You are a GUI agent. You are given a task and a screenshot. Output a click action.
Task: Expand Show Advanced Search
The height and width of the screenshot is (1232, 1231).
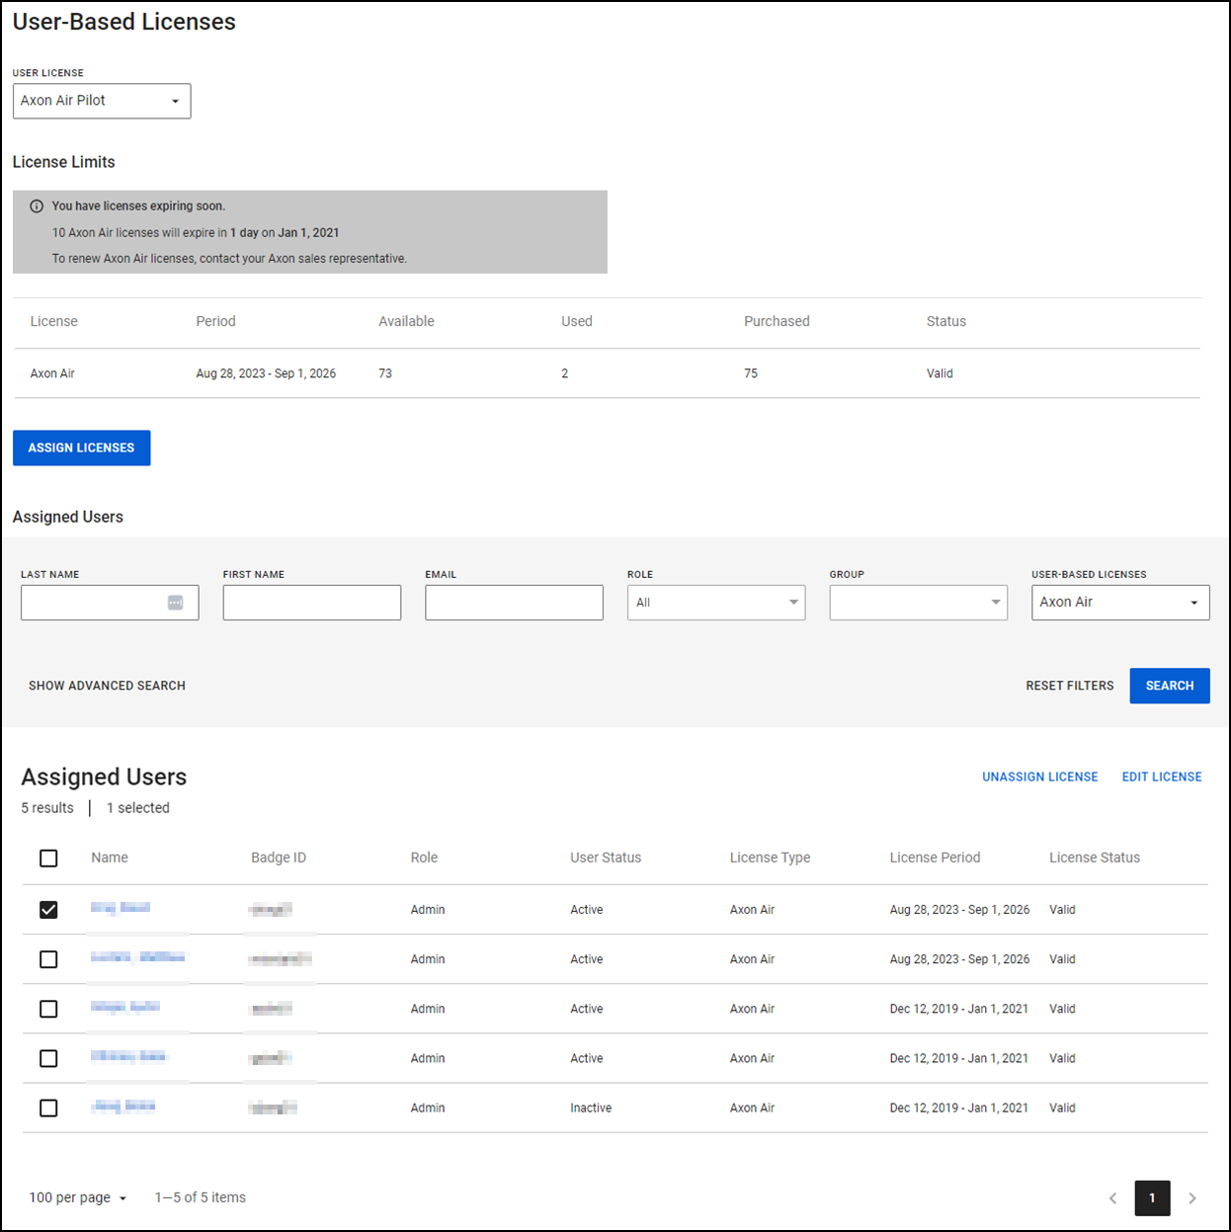point(107,686)
